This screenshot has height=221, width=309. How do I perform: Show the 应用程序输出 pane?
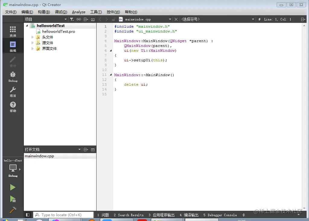tap(162, 215)
